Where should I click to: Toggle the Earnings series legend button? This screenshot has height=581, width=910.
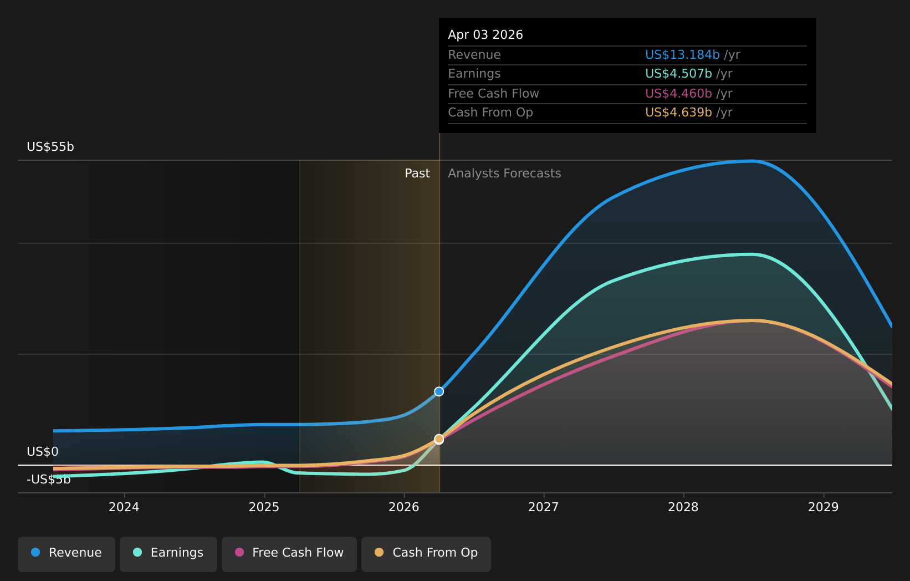point(168,554)
